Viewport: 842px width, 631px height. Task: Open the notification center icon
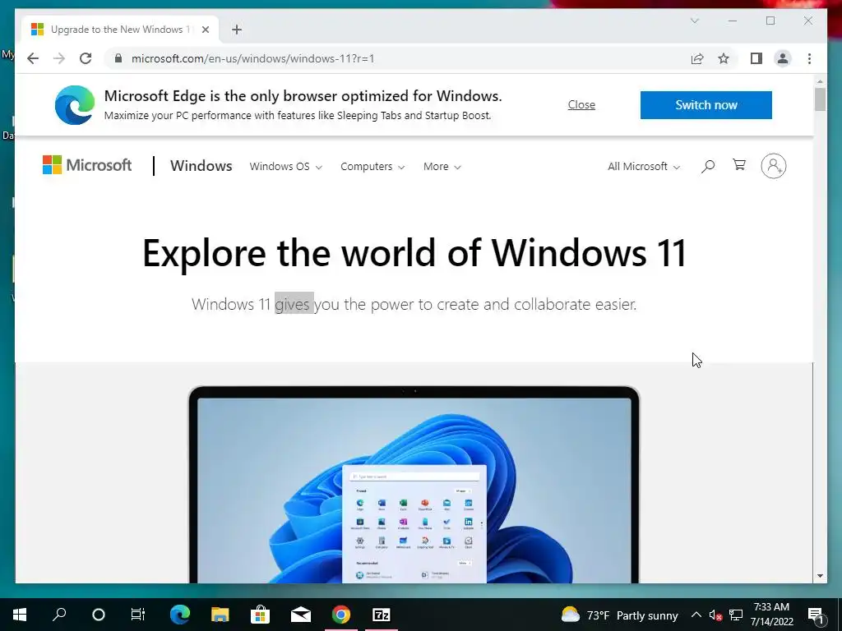pos(816,615)
